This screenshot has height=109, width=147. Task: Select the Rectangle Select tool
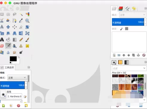2,14
